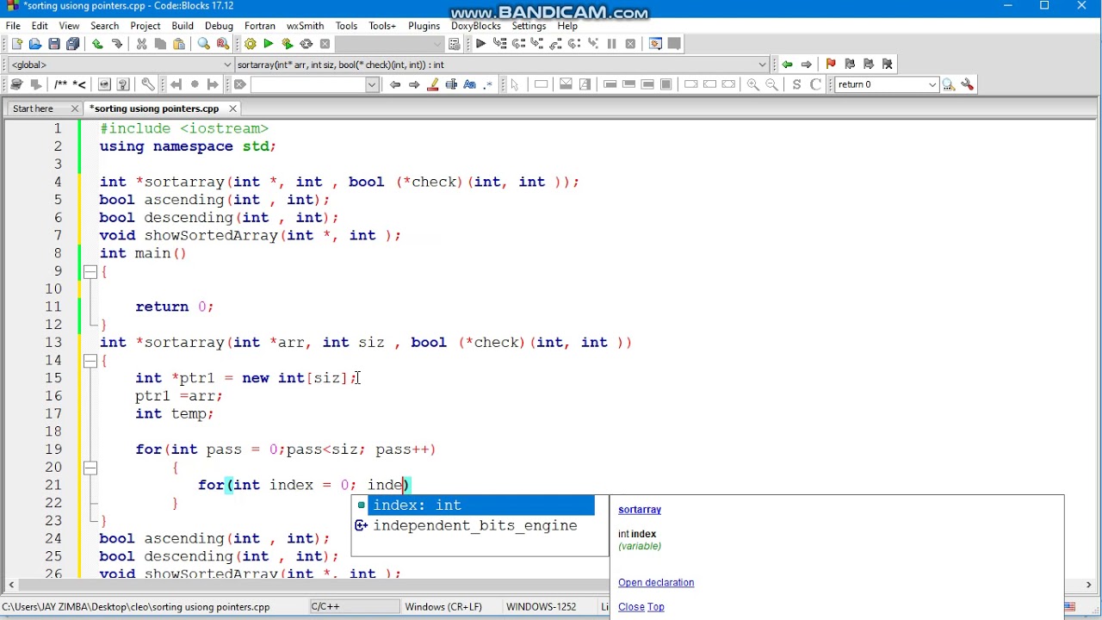Open the wxSmith menu
The height and width of the screenshot is (620, 1102).
(305, 26)
